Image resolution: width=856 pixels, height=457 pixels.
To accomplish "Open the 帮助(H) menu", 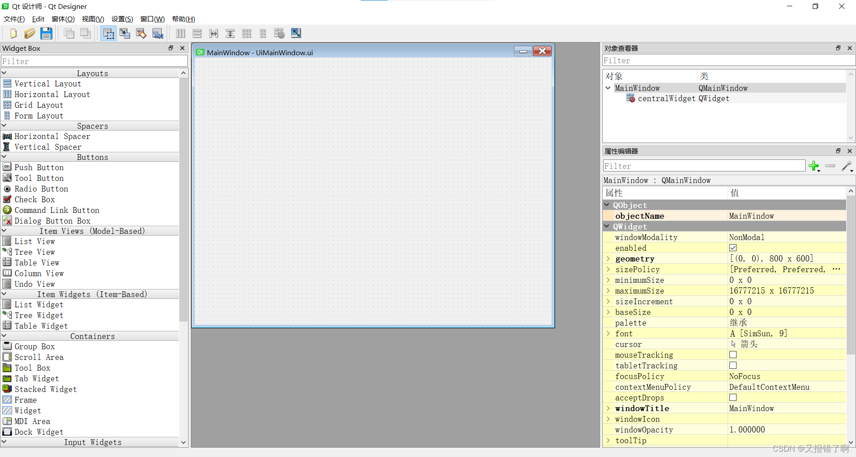I will (184, 19).
